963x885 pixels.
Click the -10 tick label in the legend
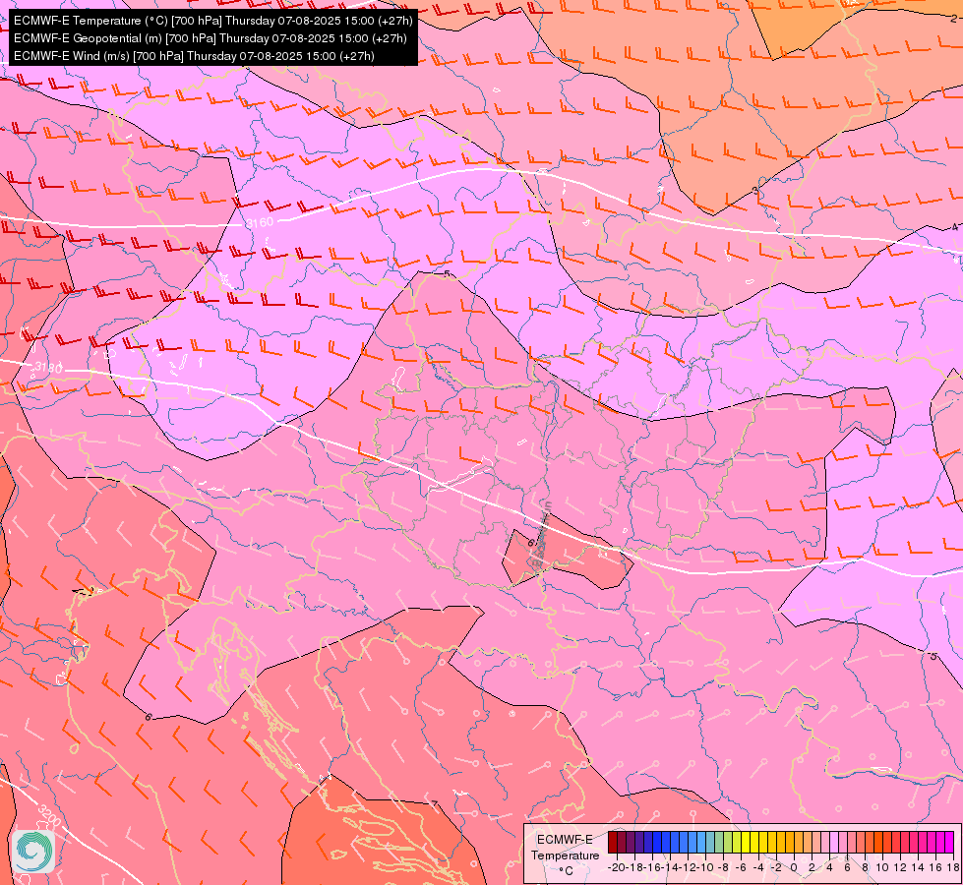705,867
